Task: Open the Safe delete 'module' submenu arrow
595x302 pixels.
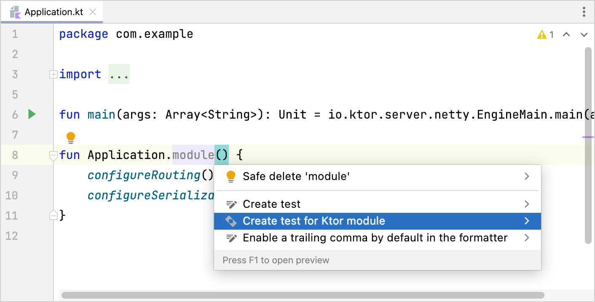Action: [x=526, y=177]
